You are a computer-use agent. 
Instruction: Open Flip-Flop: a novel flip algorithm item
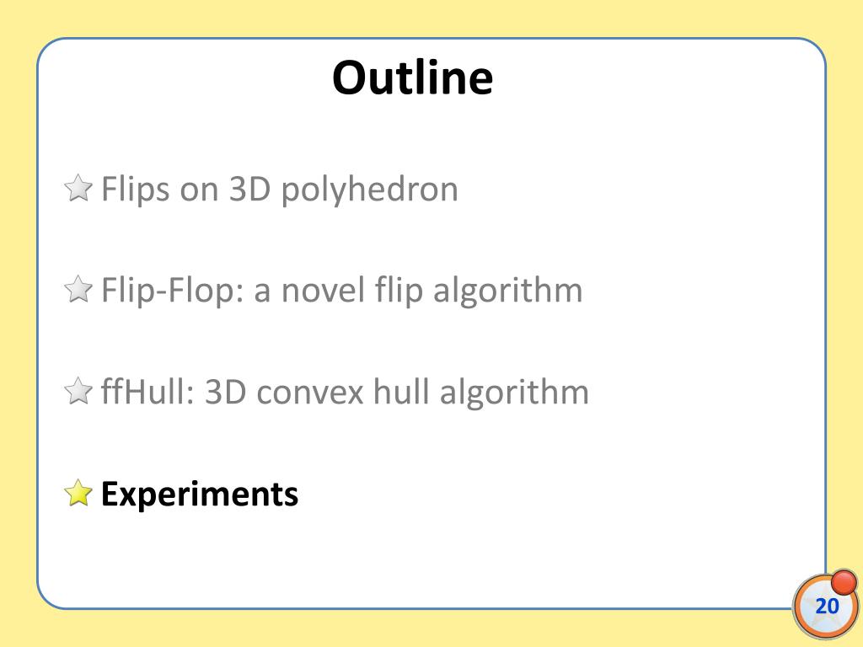tap(342, 291)
